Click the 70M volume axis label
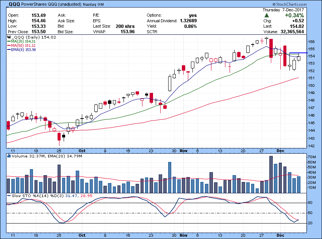322x239 pixels. pyautogui.click(x=312, y=157)
